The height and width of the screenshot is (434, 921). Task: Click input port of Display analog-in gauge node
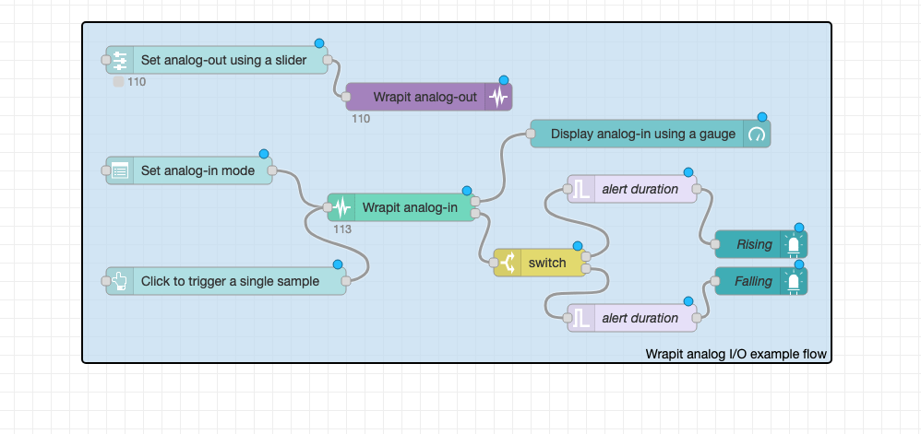[x=531, y=134]
